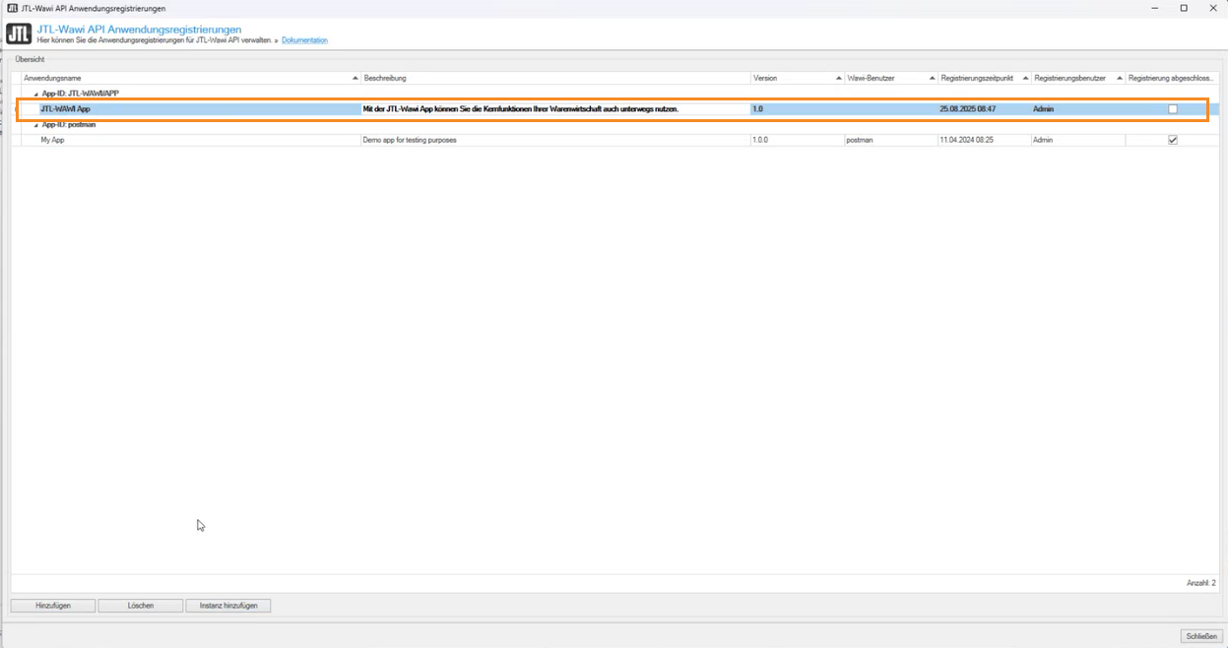The width and height of the screenshot is (1228, 648).
Task: Click the sort arrow on Wawi-Benutzer column
Action: coord(932,79)
